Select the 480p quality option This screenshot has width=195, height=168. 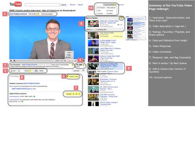pyautogui.click(x=69, y=55)
